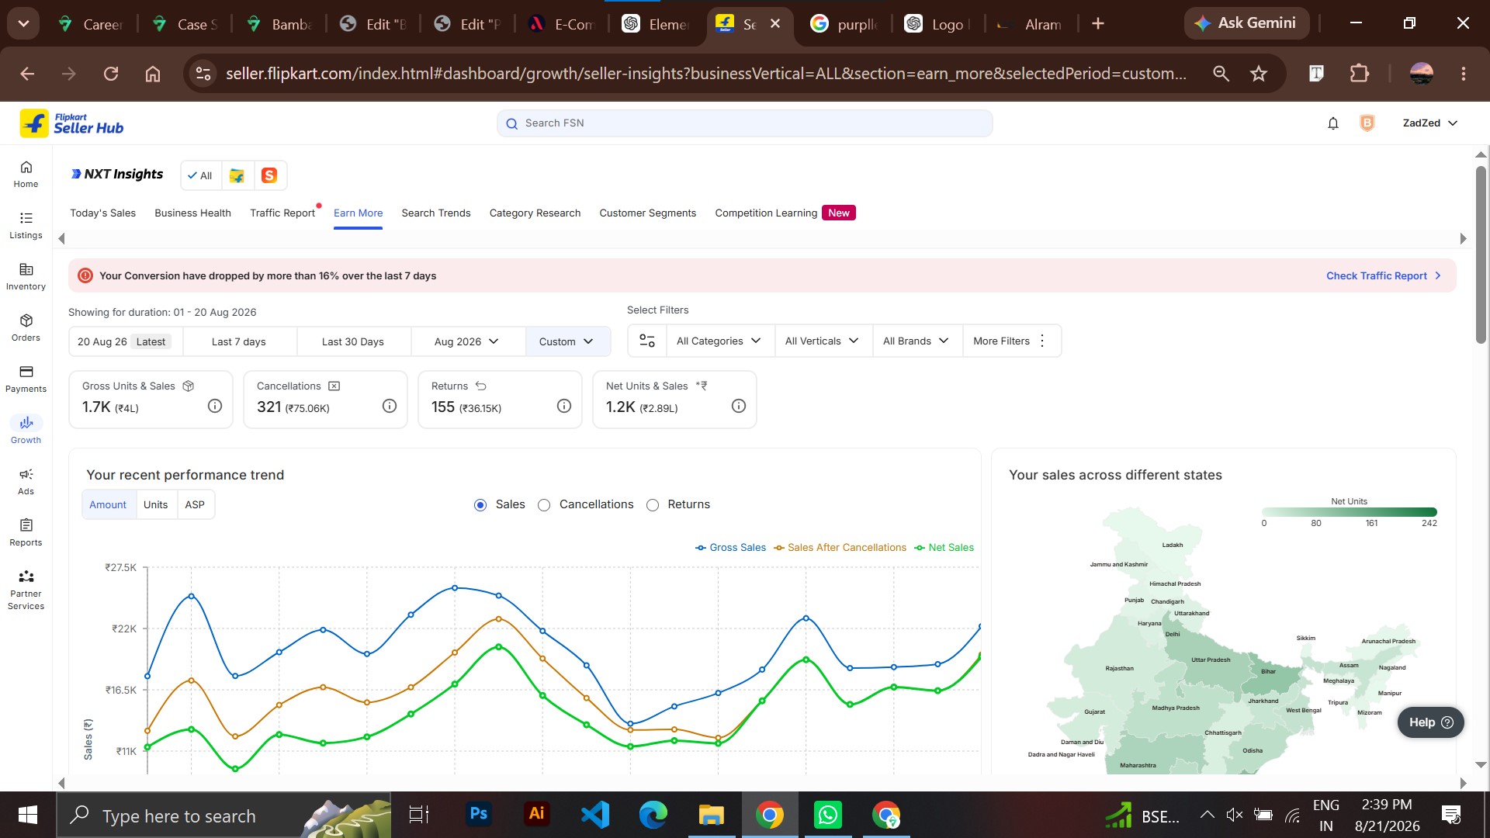Open the ZadZed account menu
This screenshot has height=838, width=1490.
(x=1430, y=123)
